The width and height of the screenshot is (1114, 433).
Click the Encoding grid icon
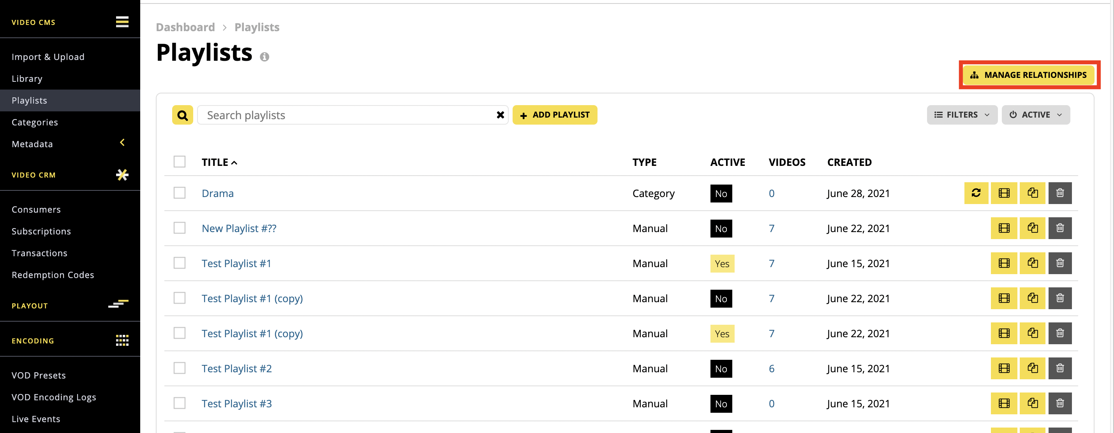coord(122,341)
